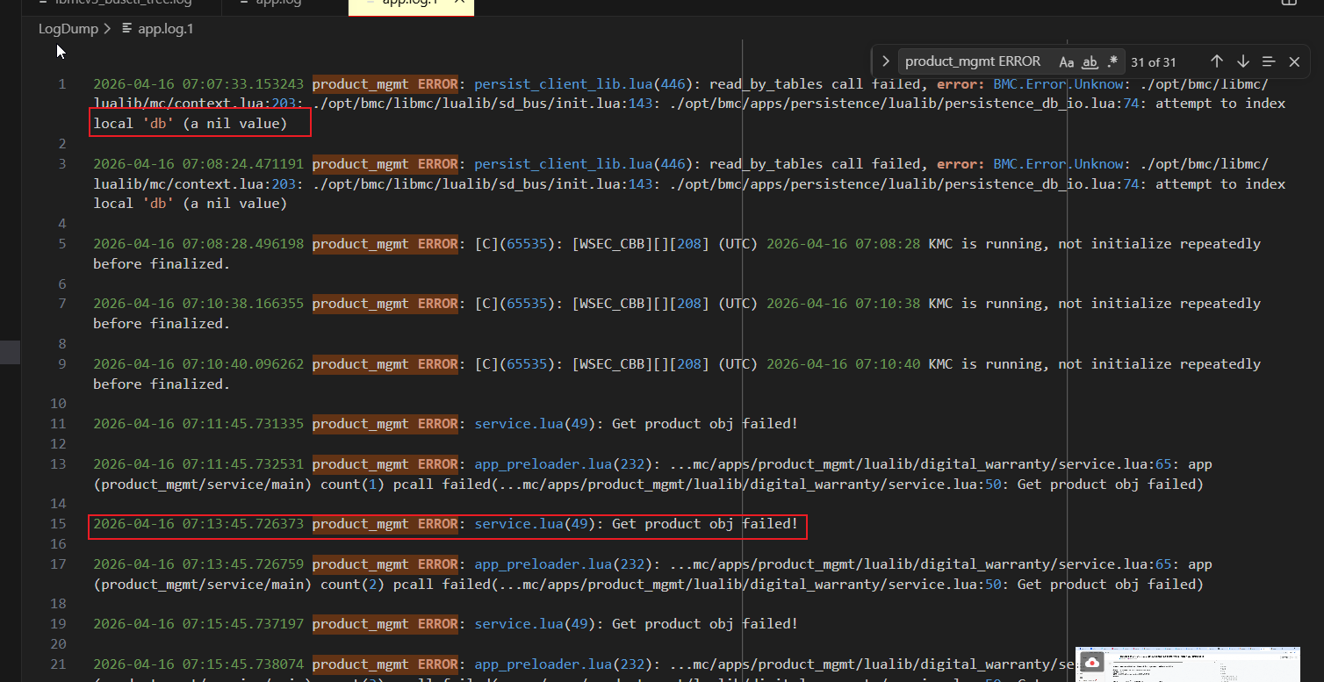The image size is (1324, 682).
Task: Close the app.log.1 tab
Action: (464, 3)
